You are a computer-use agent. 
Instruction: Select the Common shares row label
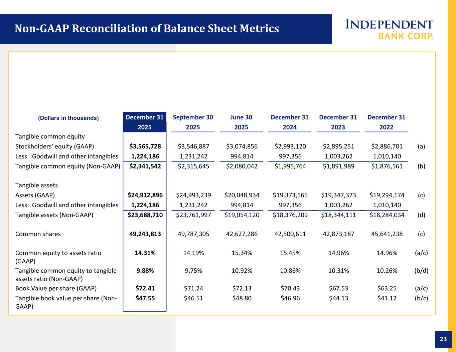(38, 234)
